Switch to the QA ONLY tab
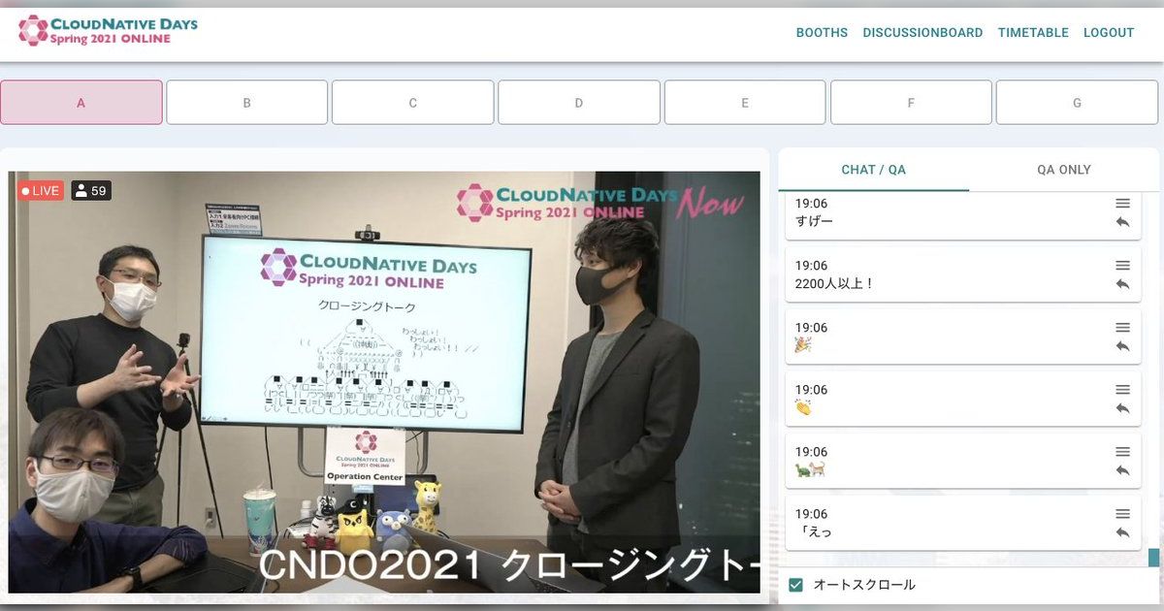The width and height of the screenshot is (1164, 611). 1063,169
